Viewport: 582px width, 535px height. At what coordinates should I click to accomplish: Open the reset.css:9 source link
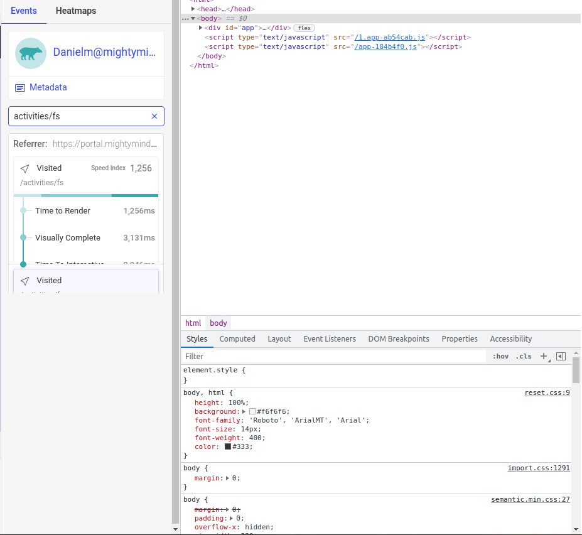(547, 392)
